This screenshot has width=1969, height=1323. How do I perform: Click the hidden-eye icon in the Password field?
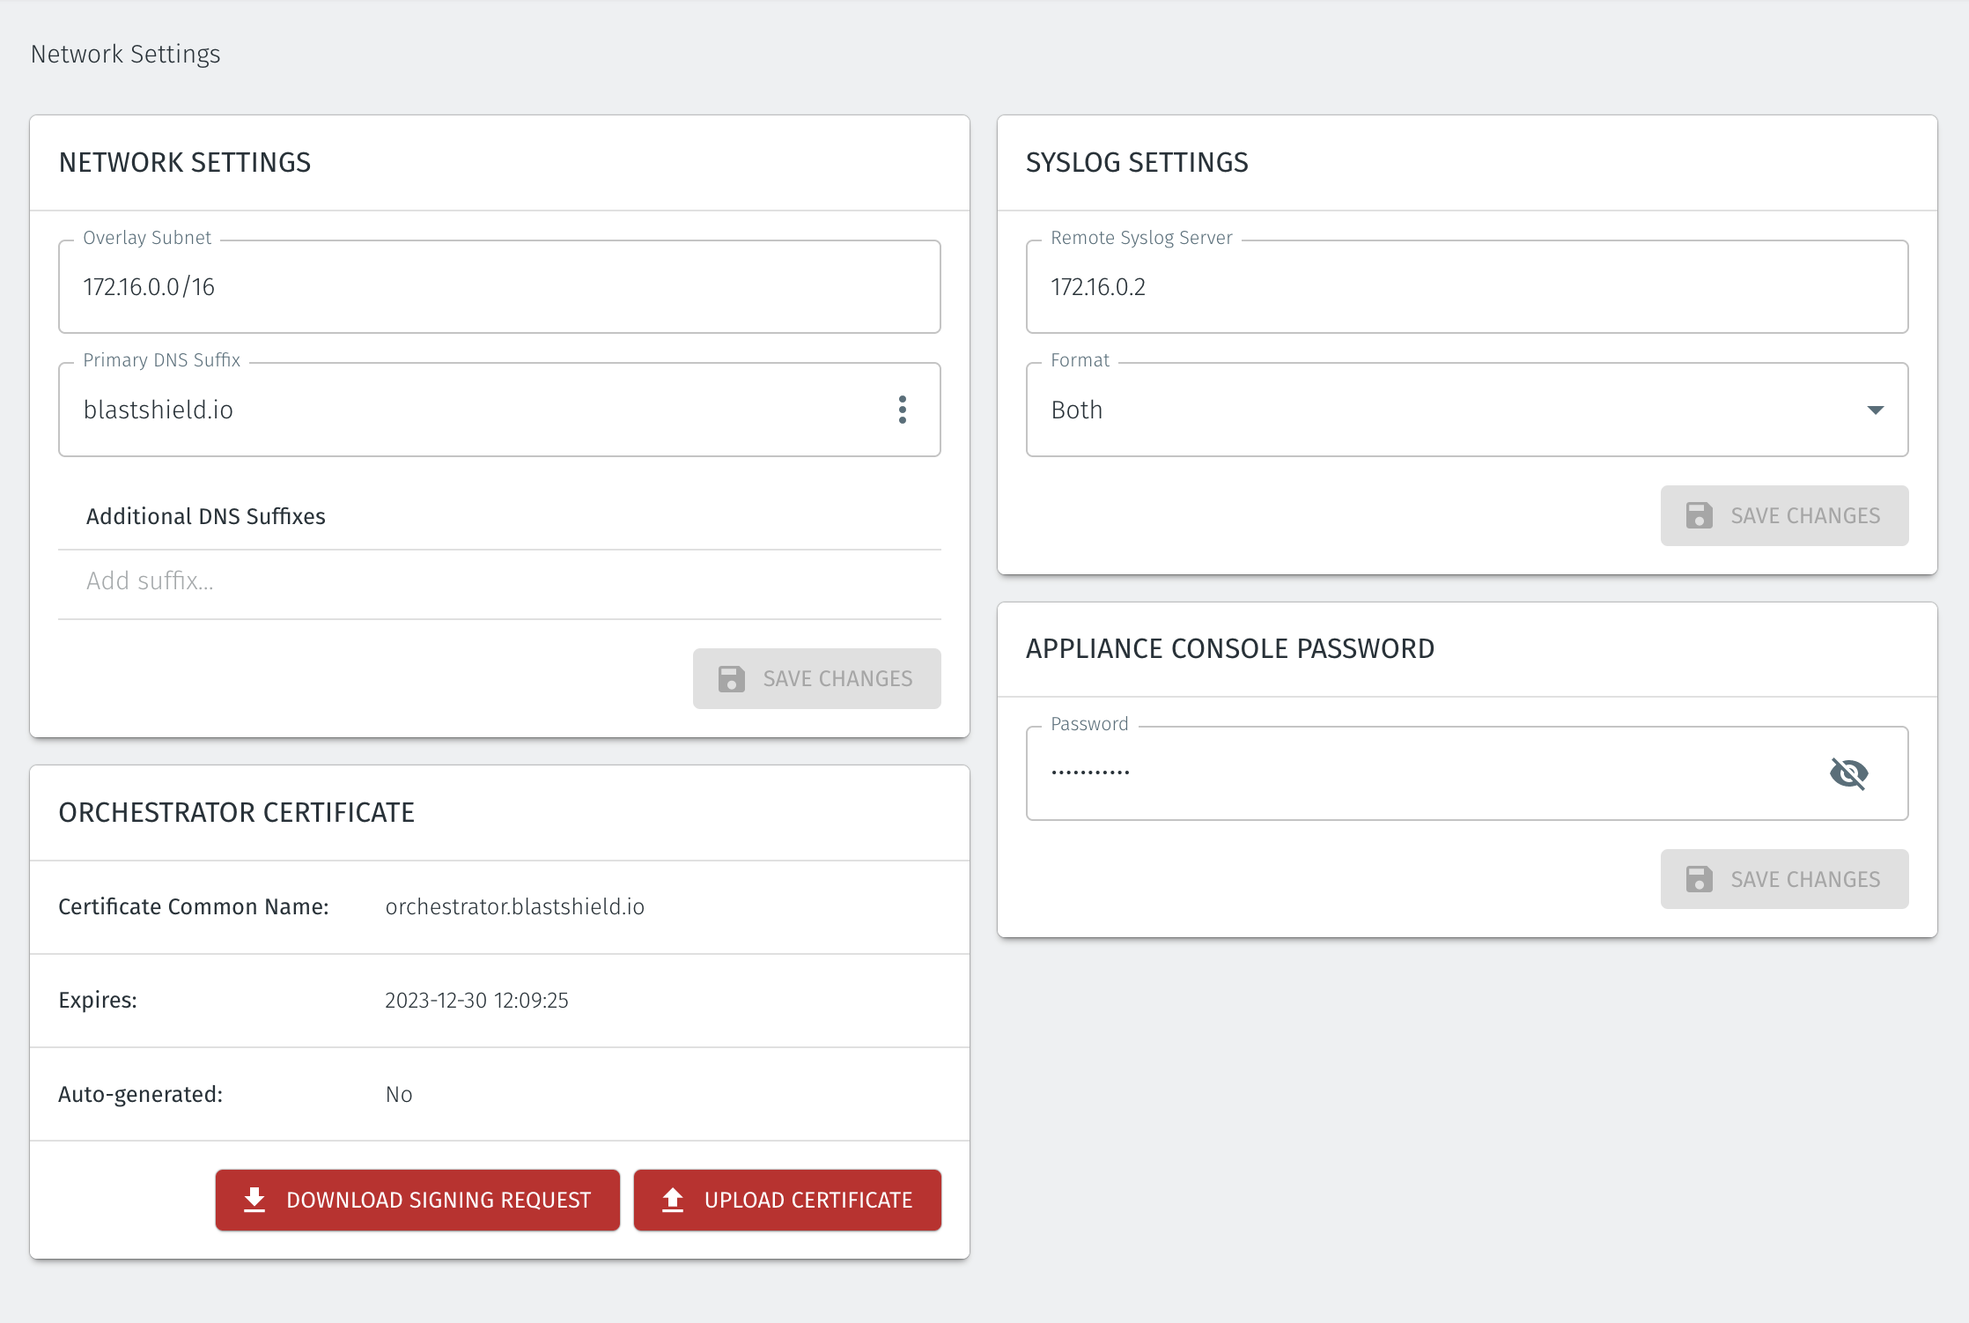pyautogui.click(x=1849, y=773)
